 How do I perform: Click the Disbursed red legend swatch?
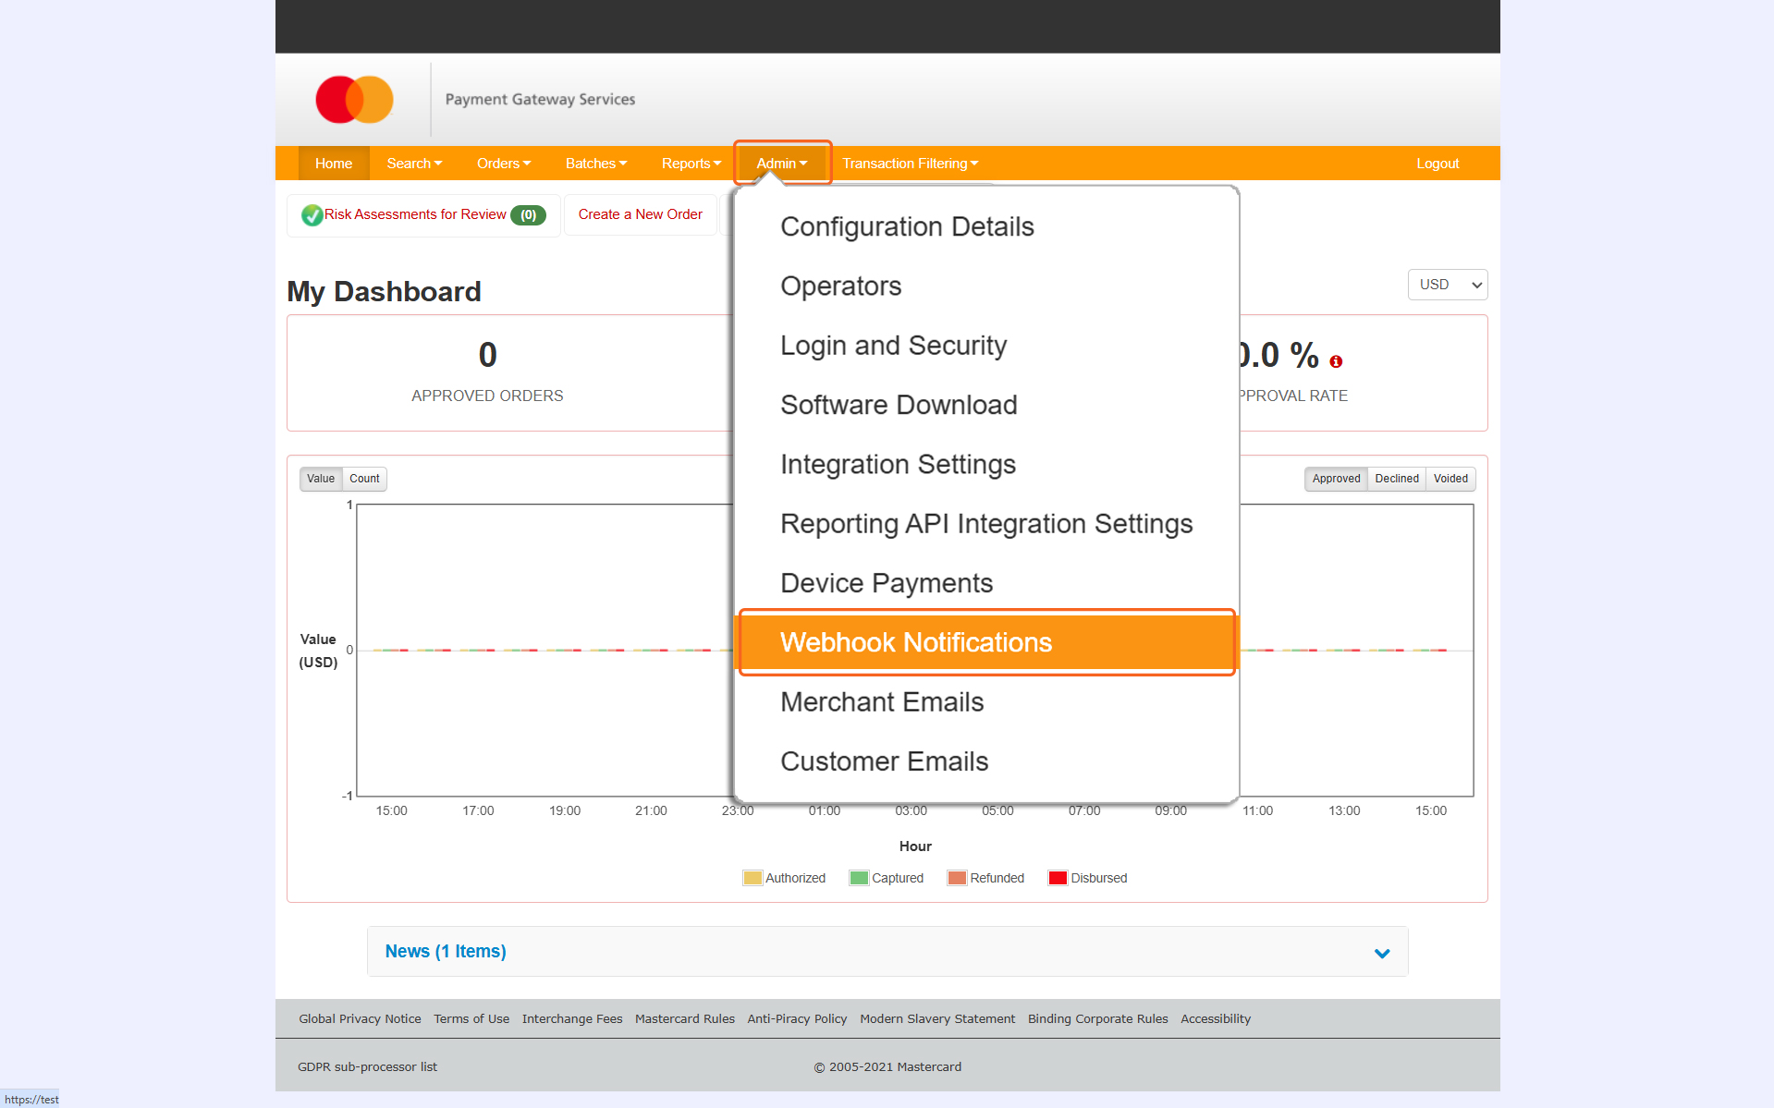tap(1058, 878)
